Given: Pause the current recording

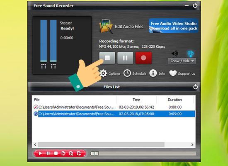Looking at the screenshot, I should tap(125, 58).
